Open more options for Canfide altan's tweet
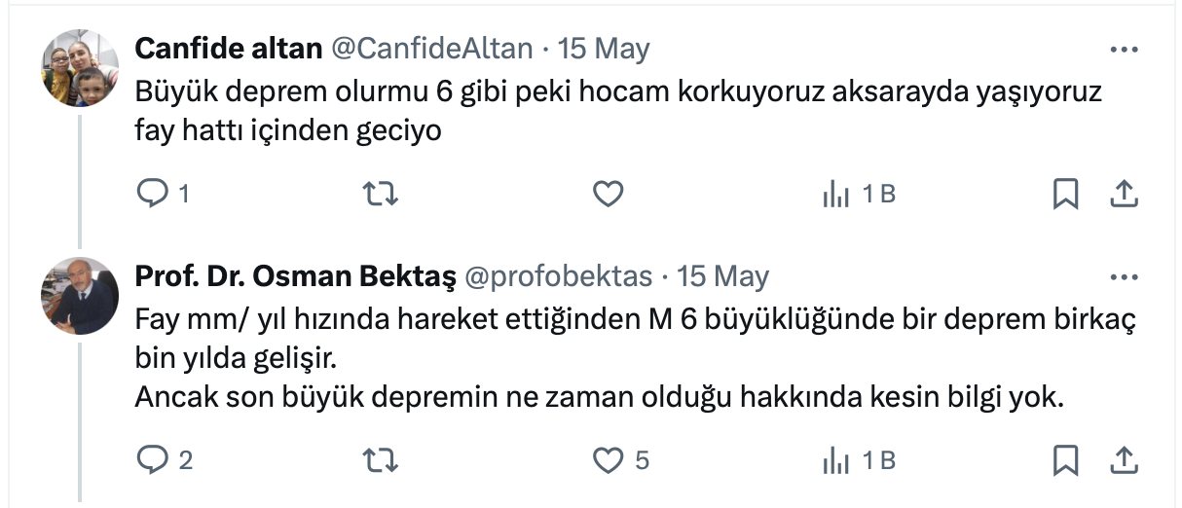 point(1125,49)
